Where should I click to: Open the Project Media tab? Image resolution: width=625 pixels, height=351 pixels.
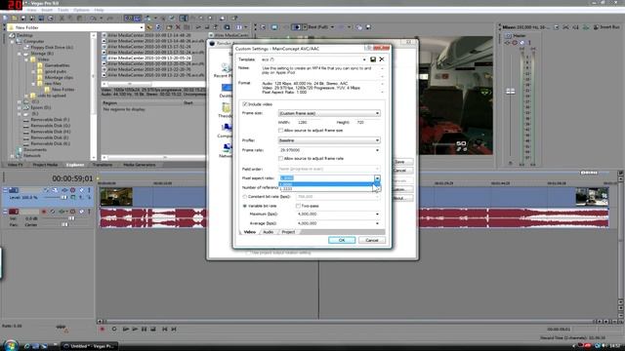tap(45, 165)
